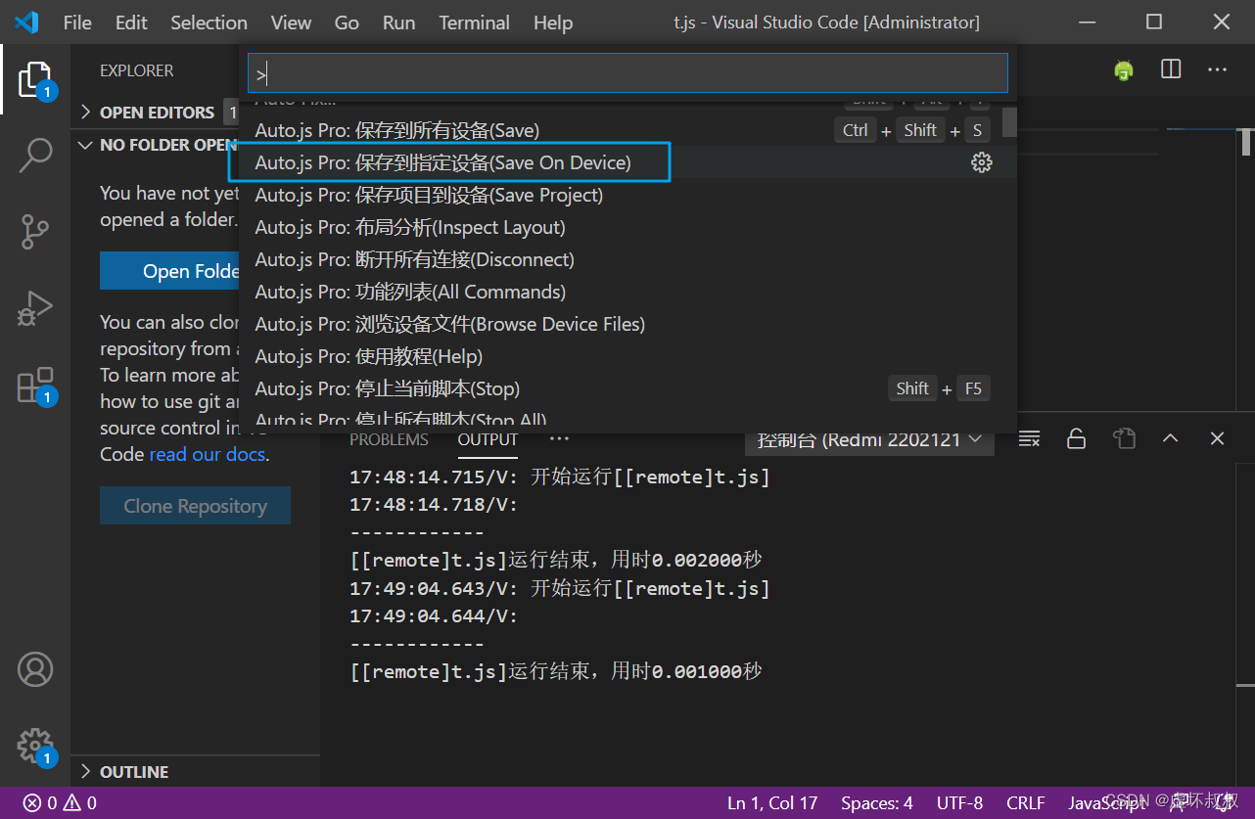Open the Search view in activity bar

click(x=35, y=155)
